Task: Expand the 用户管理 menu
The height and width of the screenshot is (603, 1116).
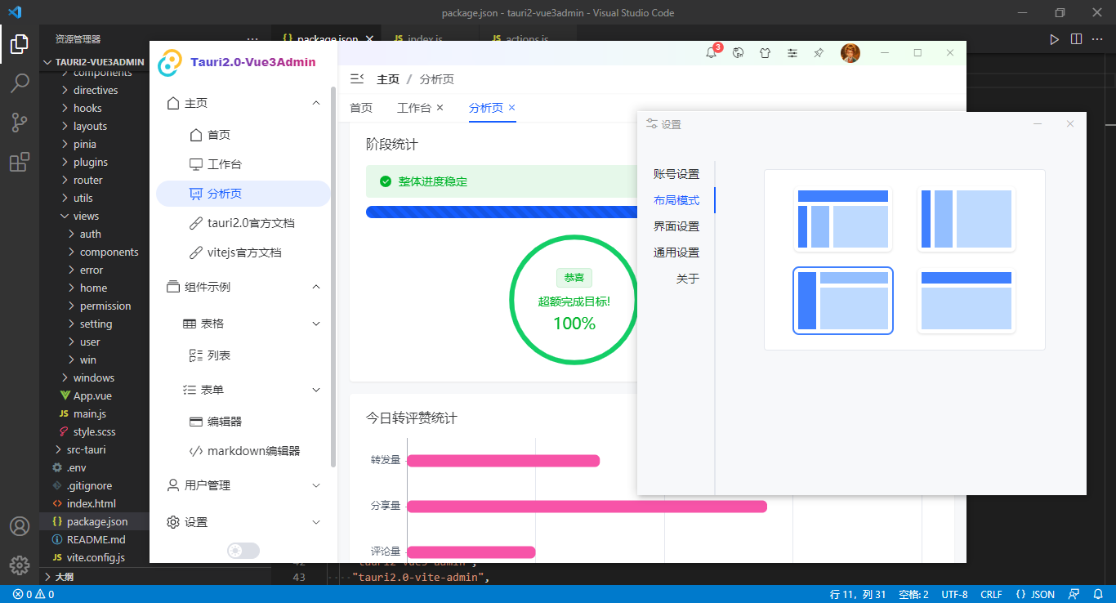Action: [243, 485]
